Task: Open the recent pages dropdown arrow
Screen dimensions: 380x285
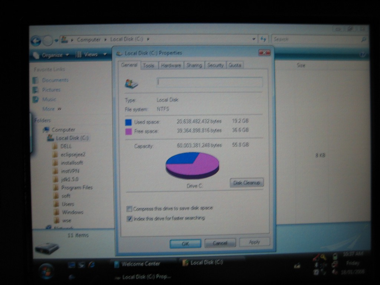Action: coord(56,41)
